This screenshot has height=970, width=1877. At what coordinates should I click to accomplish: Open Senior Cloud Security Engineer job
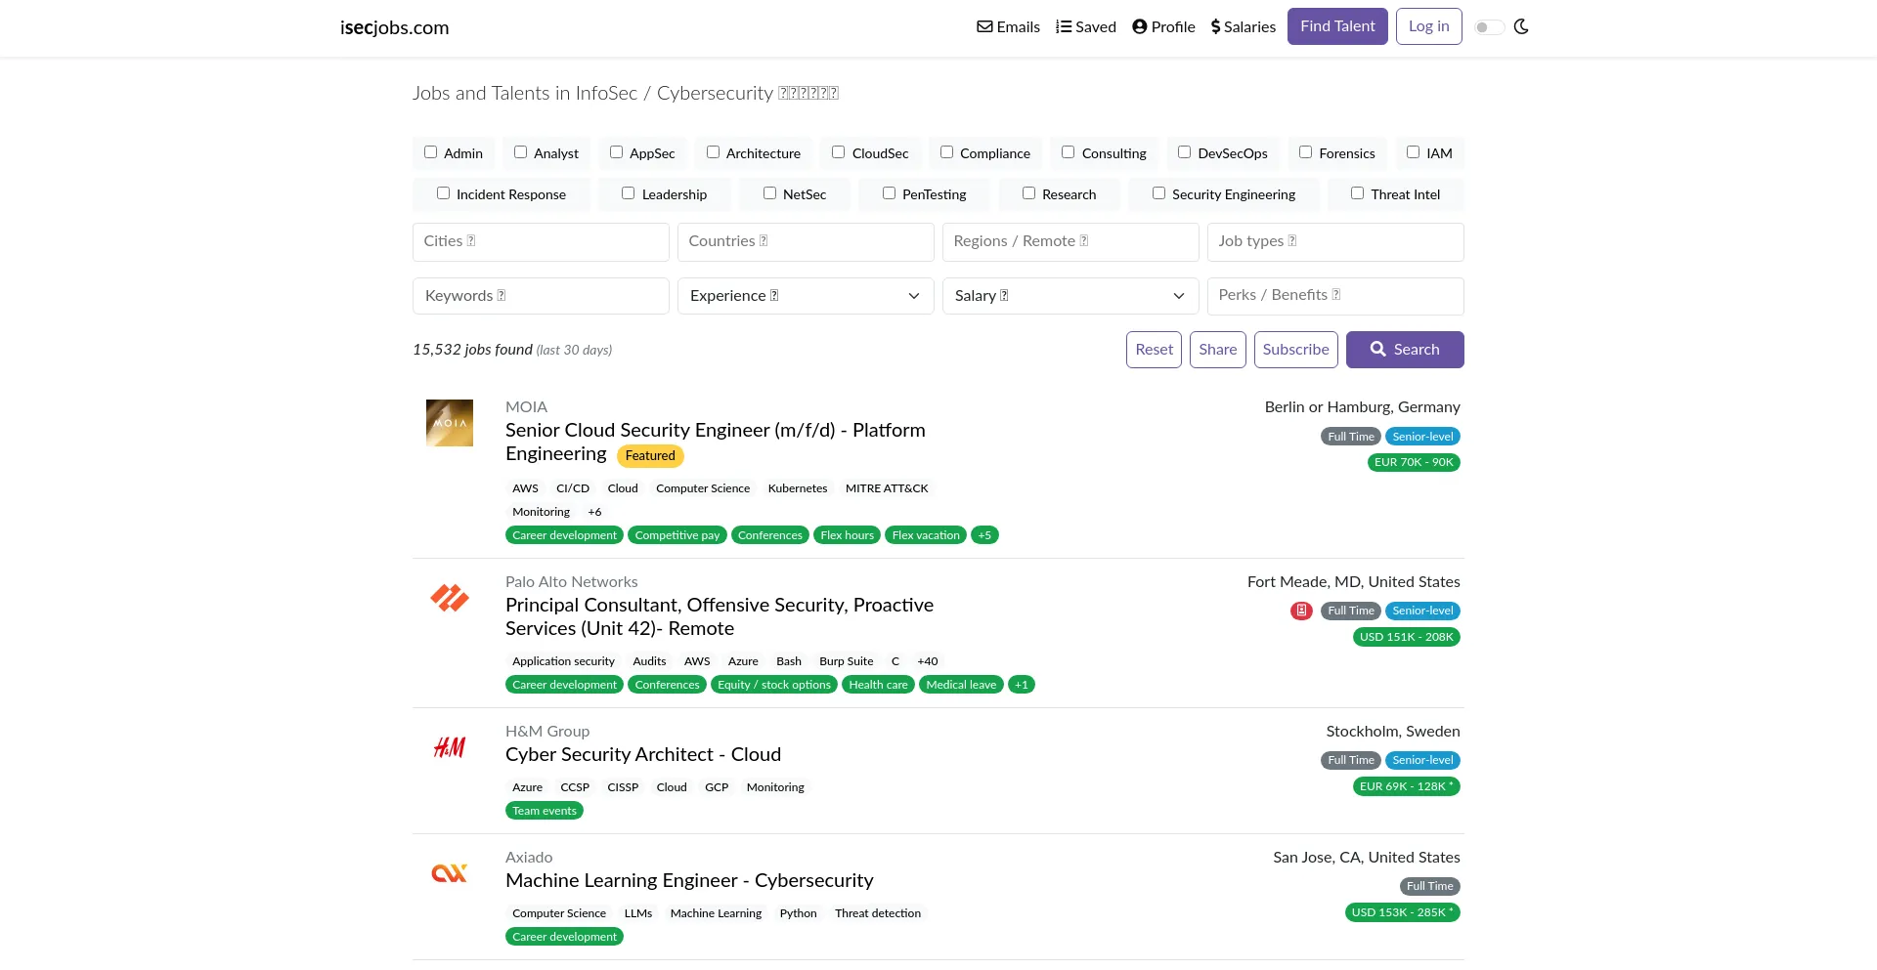pos(715,442)
